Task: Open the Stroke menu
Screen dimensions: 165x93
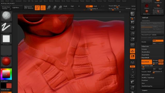Action: tap(93, 1)
